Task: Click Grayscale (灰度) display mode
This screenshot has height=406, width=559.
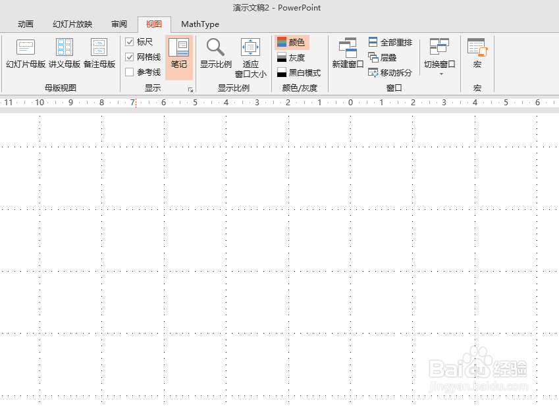Action: (294, 57)
